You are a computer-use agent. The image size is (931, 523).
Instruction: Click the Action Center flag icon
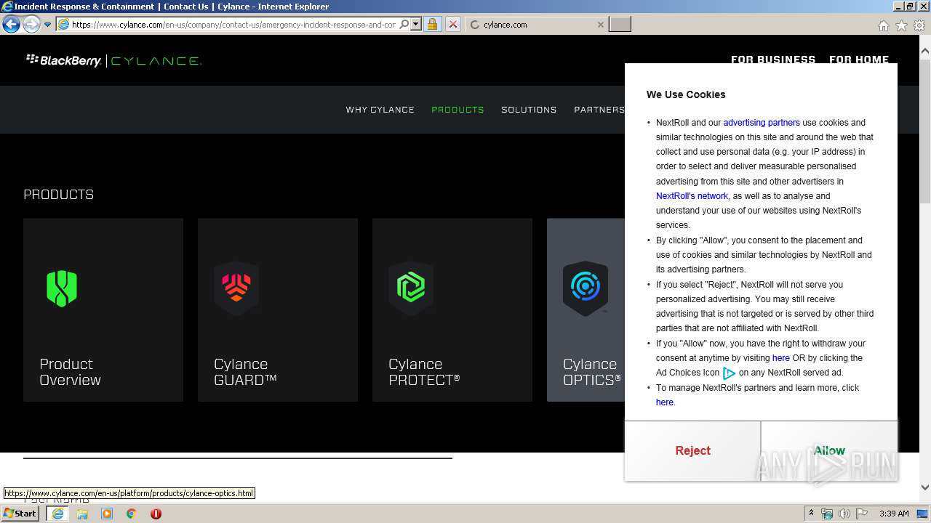pos(862,514)
